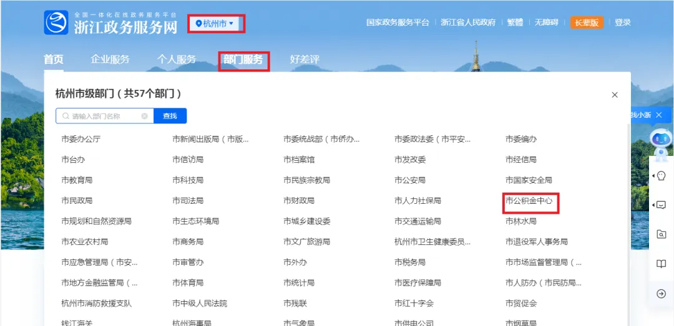The image size is (674, 326).
Task: Select 市退役军人事务局 department
Action: [537, 242]
